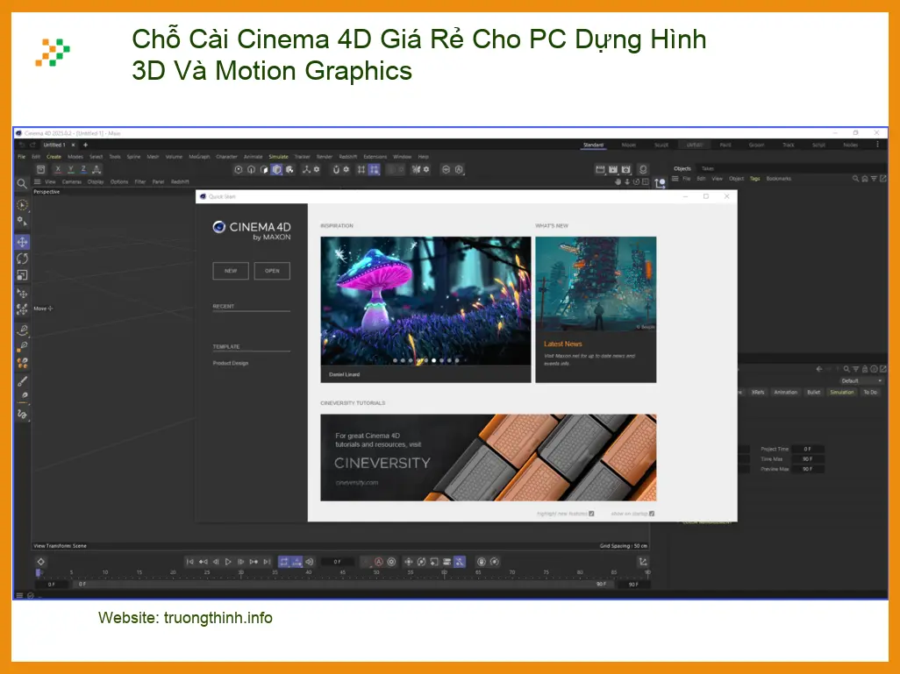
Task: Open the Objects manager search icon
Action: coord(855,179)
